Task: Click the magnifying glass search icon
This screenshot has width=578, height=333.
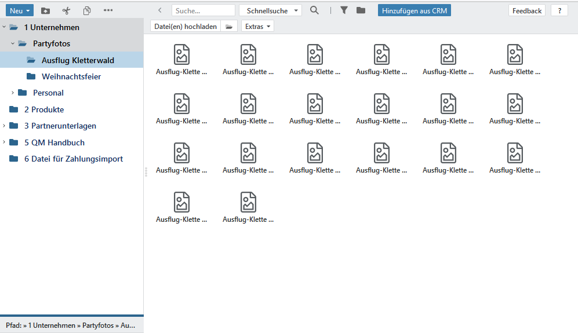Action: pos(314,10)
